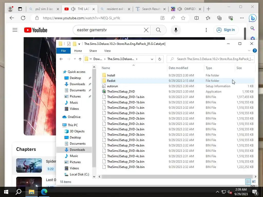Go to YouTube home via logo
263x197 pixels.
click(x=36, y=30)
